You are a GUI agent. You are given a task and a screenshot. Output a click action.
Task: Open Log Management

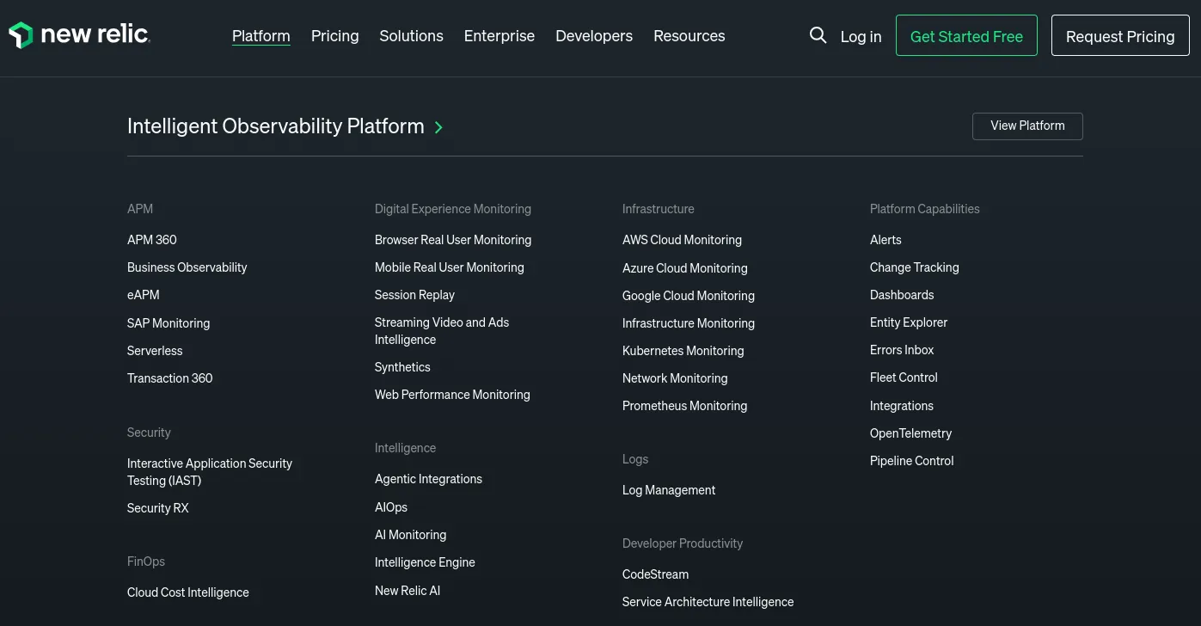pos(669,490)
